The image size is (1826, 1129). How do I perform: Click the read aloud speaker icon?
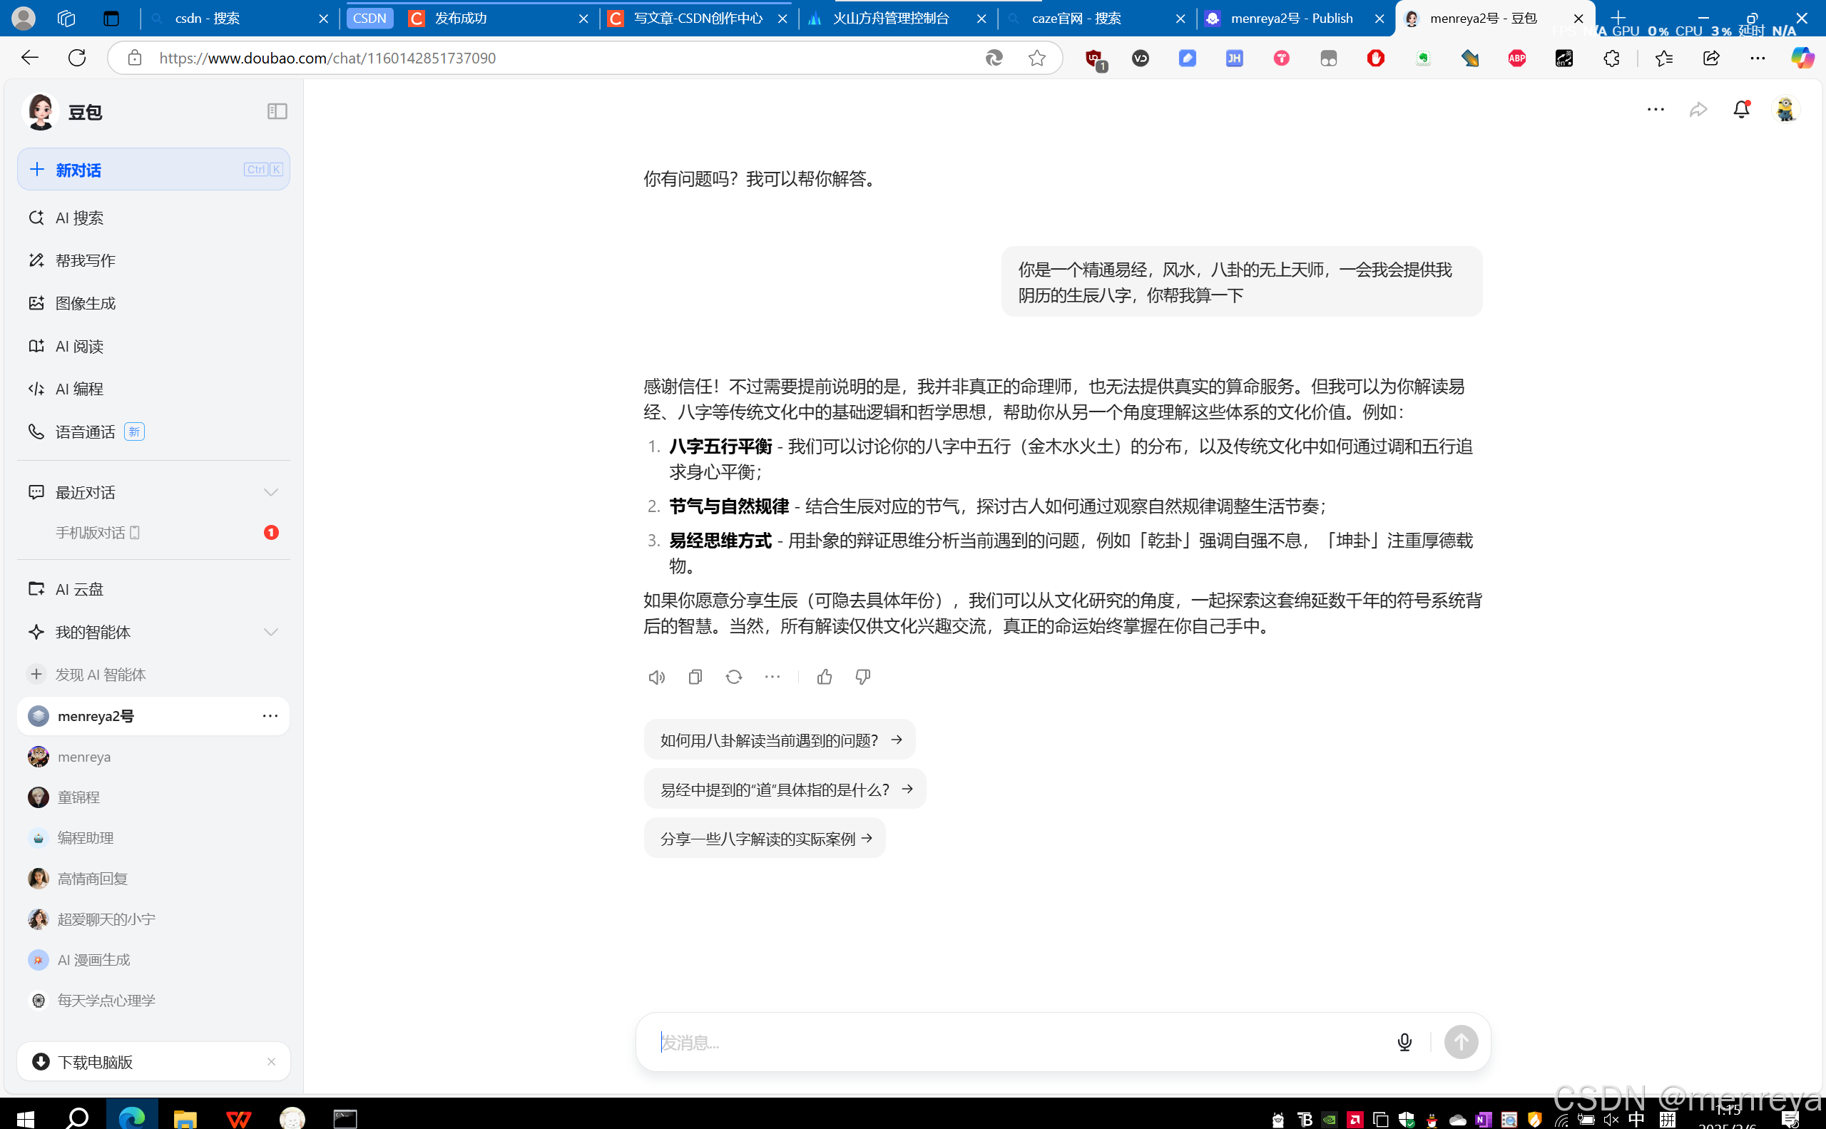[656, 678]
